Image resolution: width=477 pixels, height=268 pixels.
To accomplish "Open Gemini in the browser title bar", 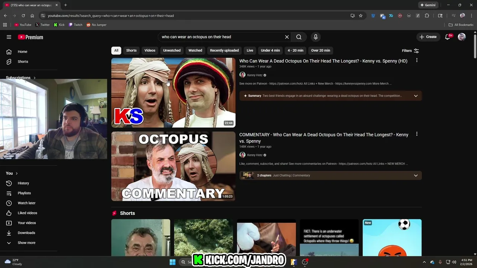I will (x=428, y=5).
